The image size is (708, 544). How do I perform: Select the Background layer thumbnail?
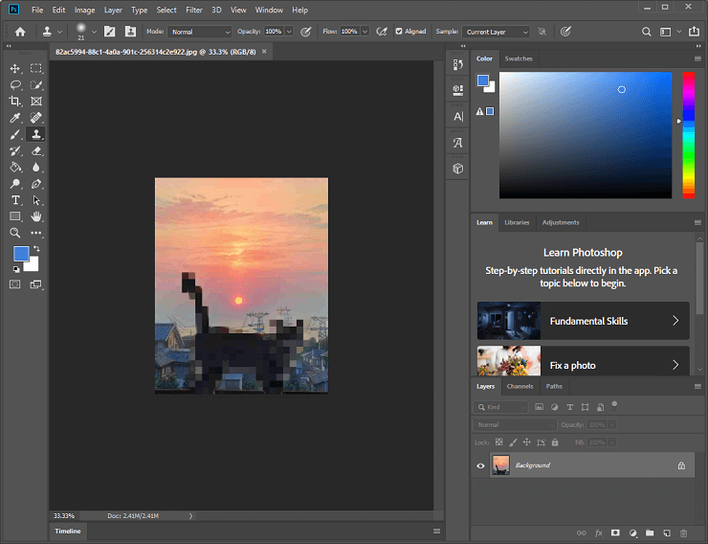click(x=500, y=465)
